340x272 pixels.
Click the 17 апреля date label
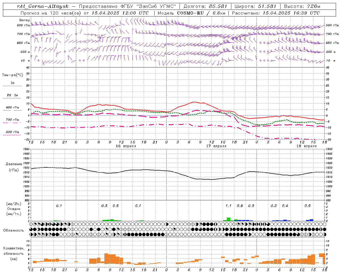(x=216, y=146)
